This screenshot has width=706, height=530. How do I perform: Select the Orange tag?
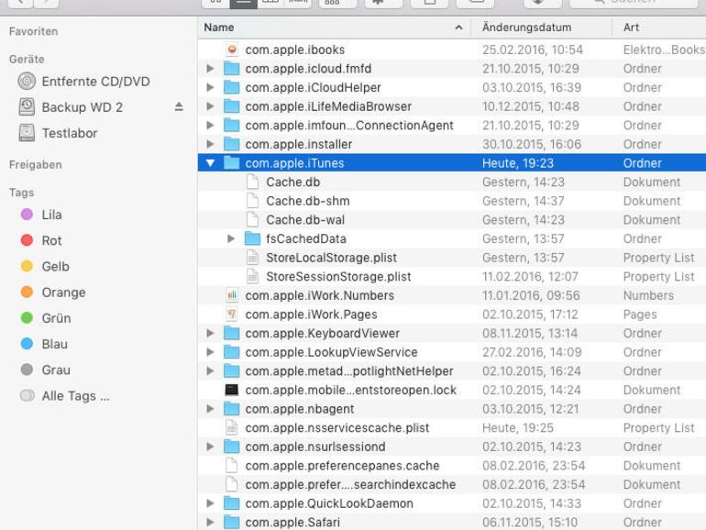click(27, 292)
